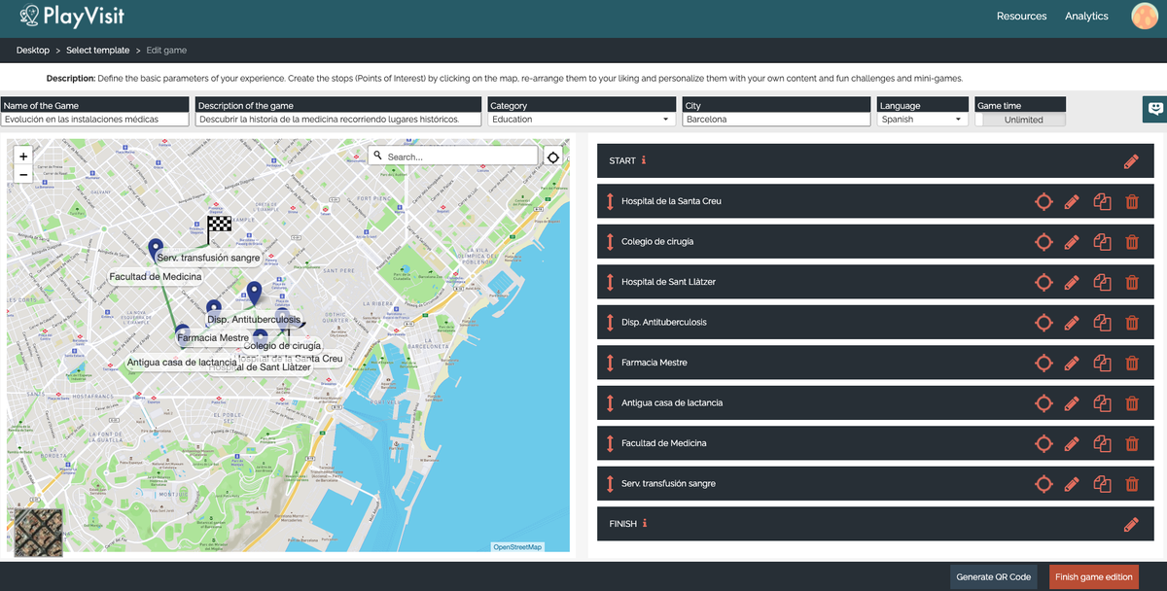The width and height of the screenshot is (1167, 591).
Task: Edit the START section
Action: [1131, 161]
